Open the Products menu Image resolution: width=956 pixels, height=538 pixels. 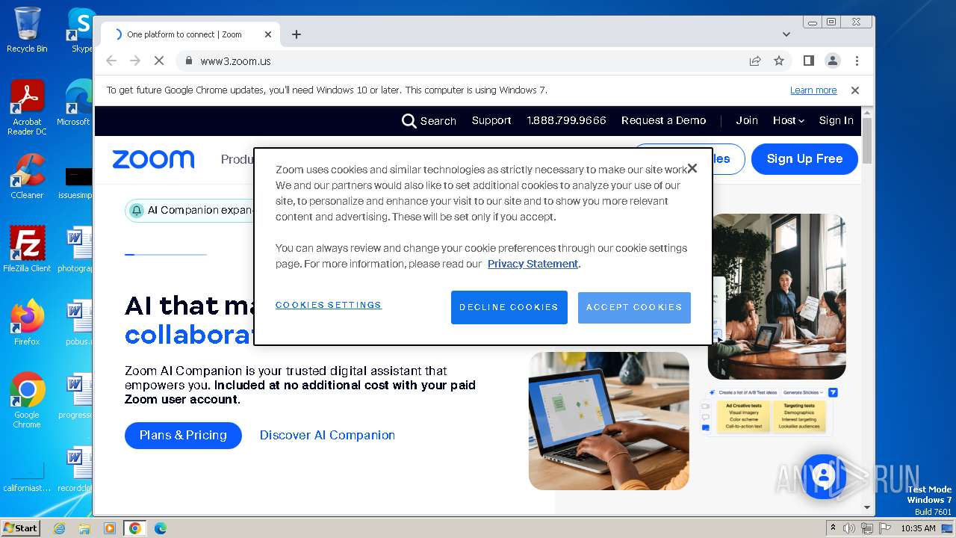(238, 159)
